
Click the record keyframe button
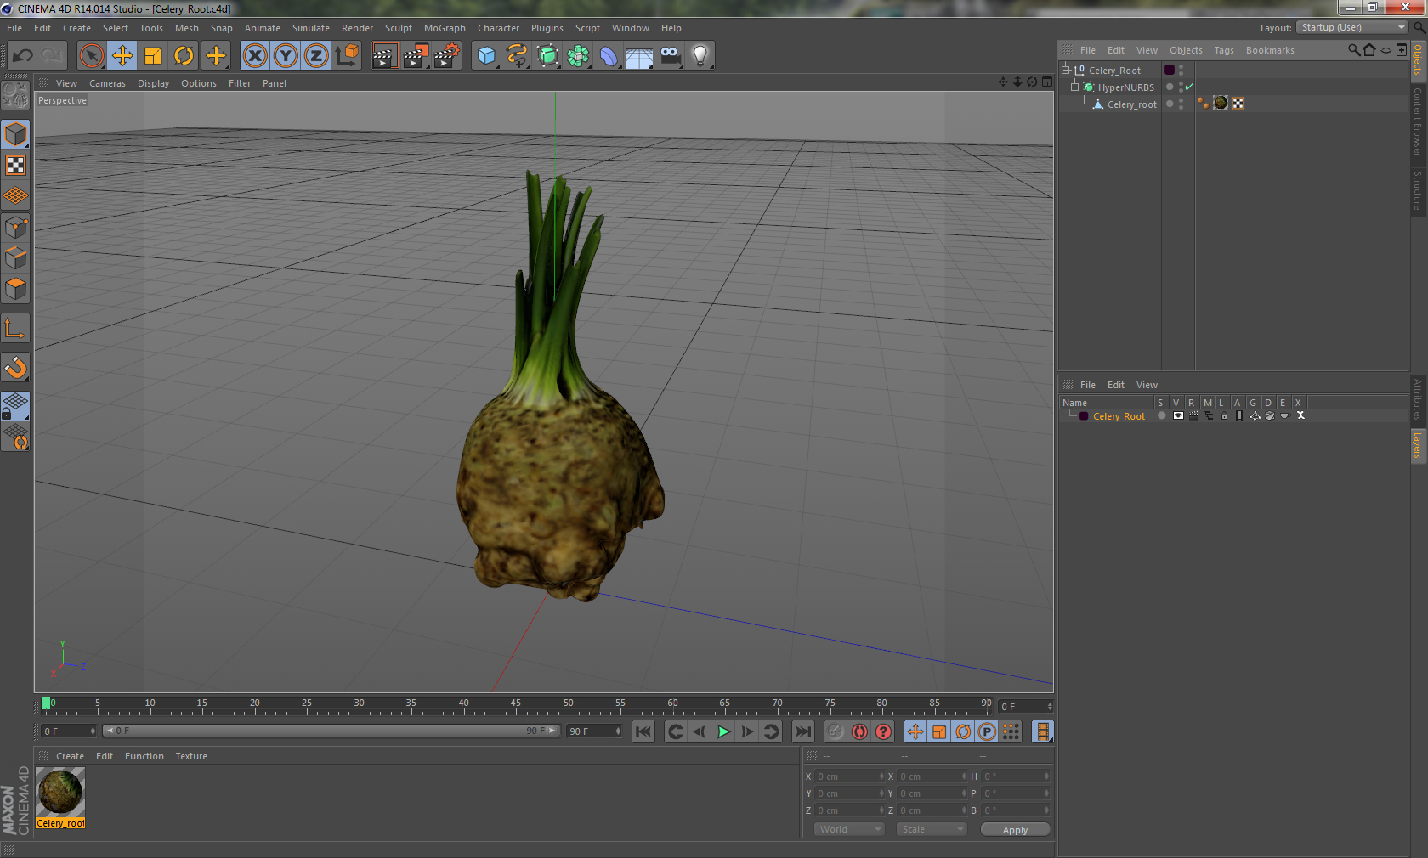[836, 731]
